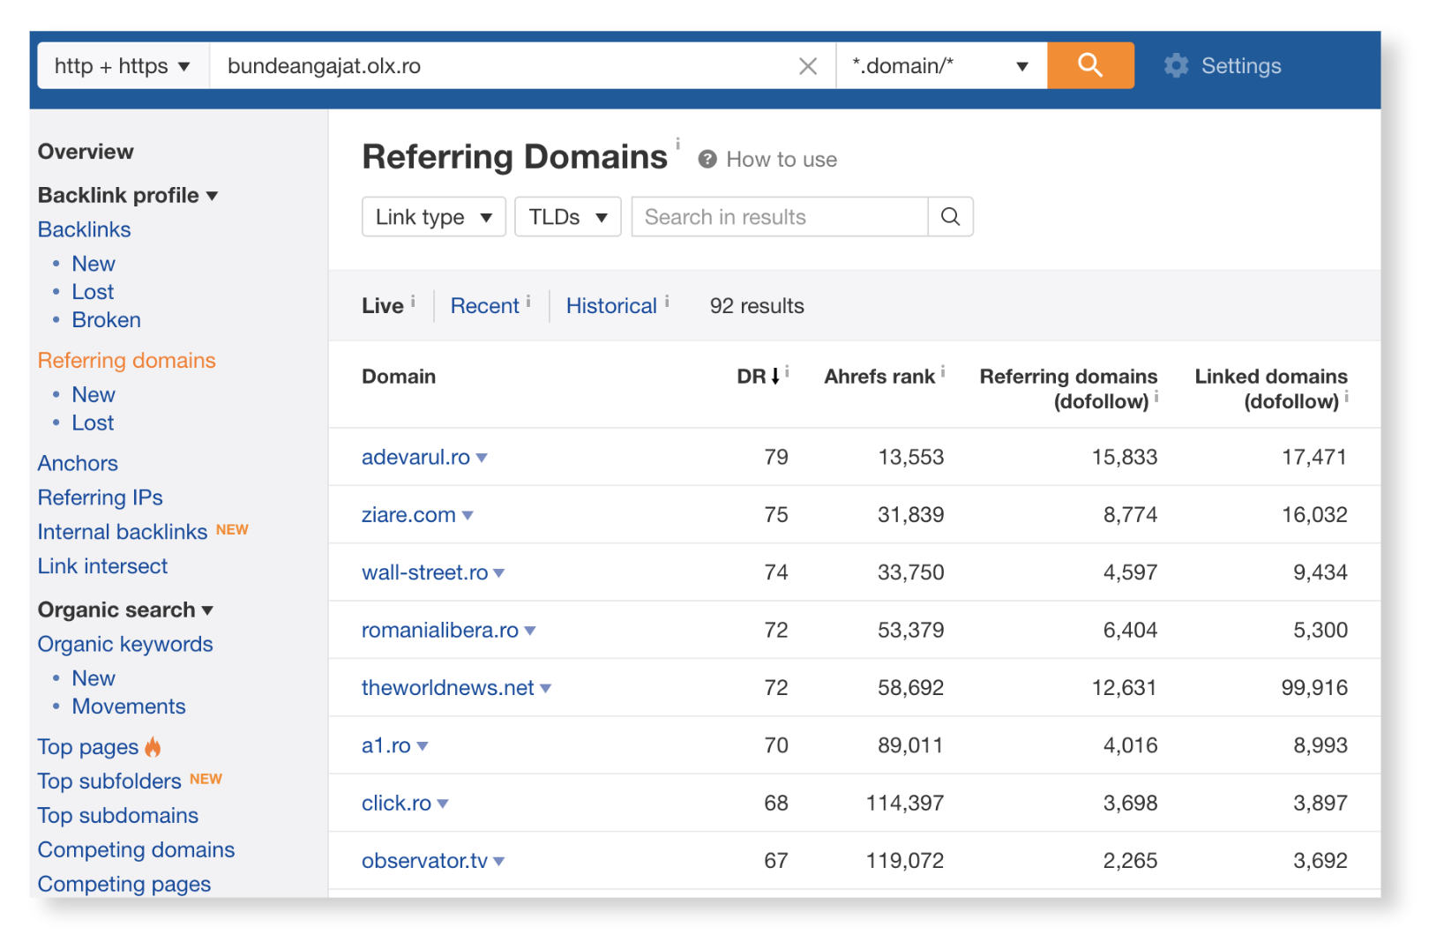Image resolution: width=1429 pixels, height=942 pixels.
Task: Expand the wall-street.ro row arrow
Action: pyautogui.click(x=499, y=573)
